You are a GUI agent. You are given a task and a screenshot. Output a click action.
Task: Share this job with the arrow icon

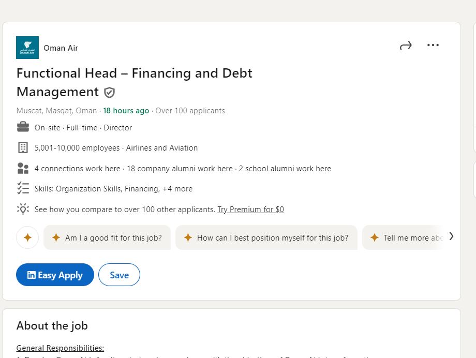coord(406,46)
